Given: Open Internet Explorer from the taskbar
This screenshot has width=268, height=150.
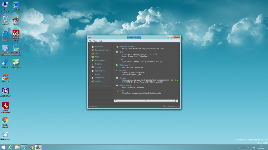Looking at the screenshot, I should pyautogui.click(x=10, y=147).
